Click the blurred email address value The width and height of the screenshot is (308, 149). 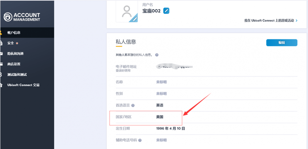coord(174,66)
